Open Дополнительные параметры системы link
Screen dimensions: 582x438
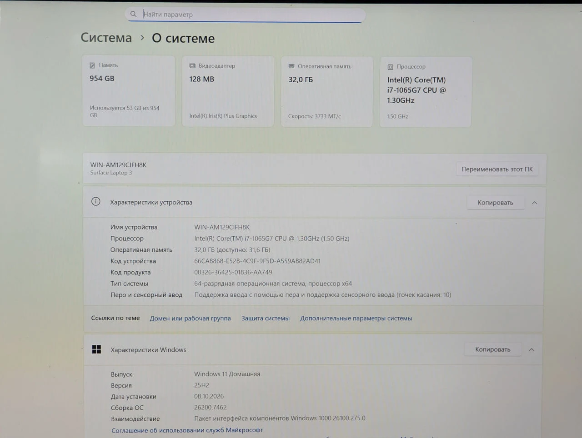(x=356, y=318)
